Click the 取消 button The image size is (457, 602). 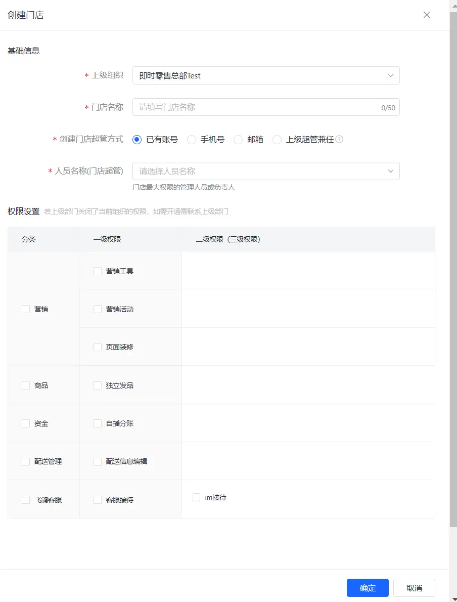(414, 588)
